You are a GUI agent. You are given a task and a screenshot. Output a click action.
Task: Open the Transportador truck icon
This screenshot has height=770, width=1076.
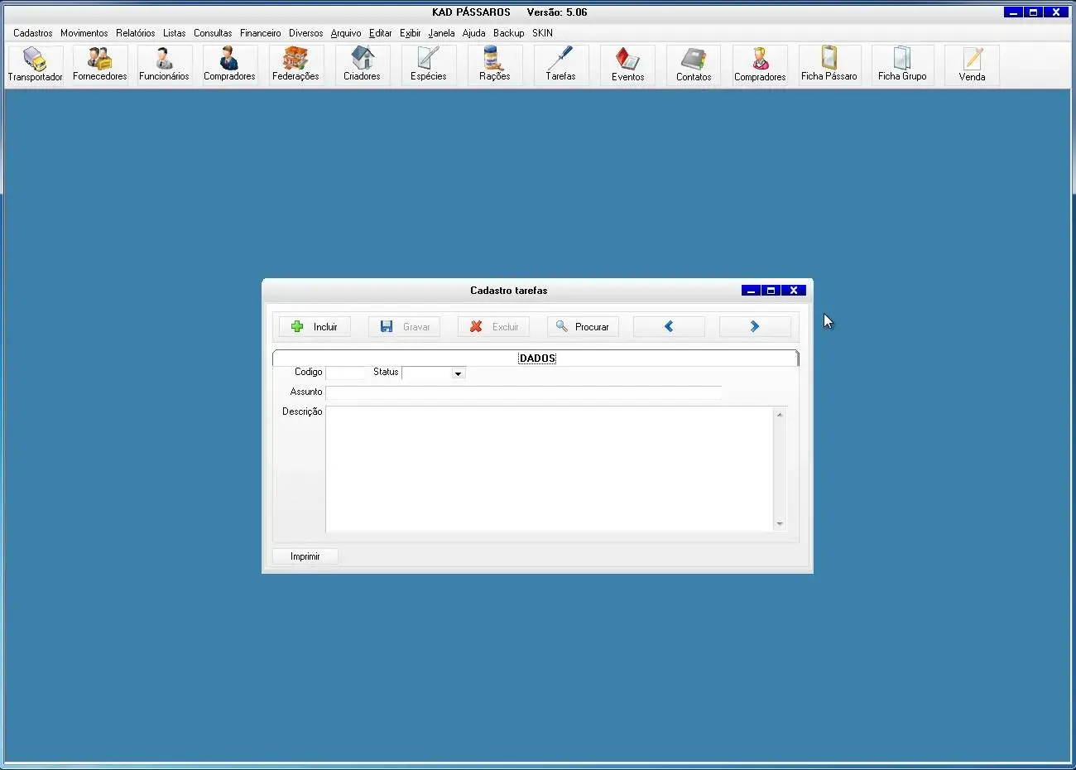pos(35,65)
